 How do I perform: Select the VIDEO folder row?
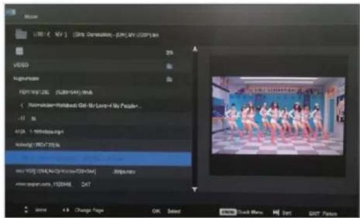[99, 66]
